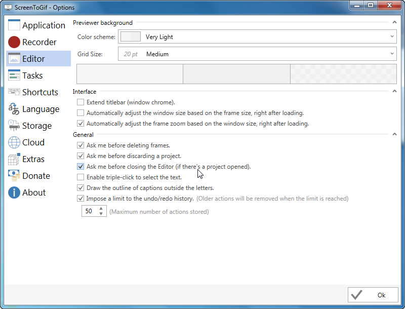Viewport: 405px width, 309px height.
Task: Open the Grid Size dropdown
Action: pos(257,54)
